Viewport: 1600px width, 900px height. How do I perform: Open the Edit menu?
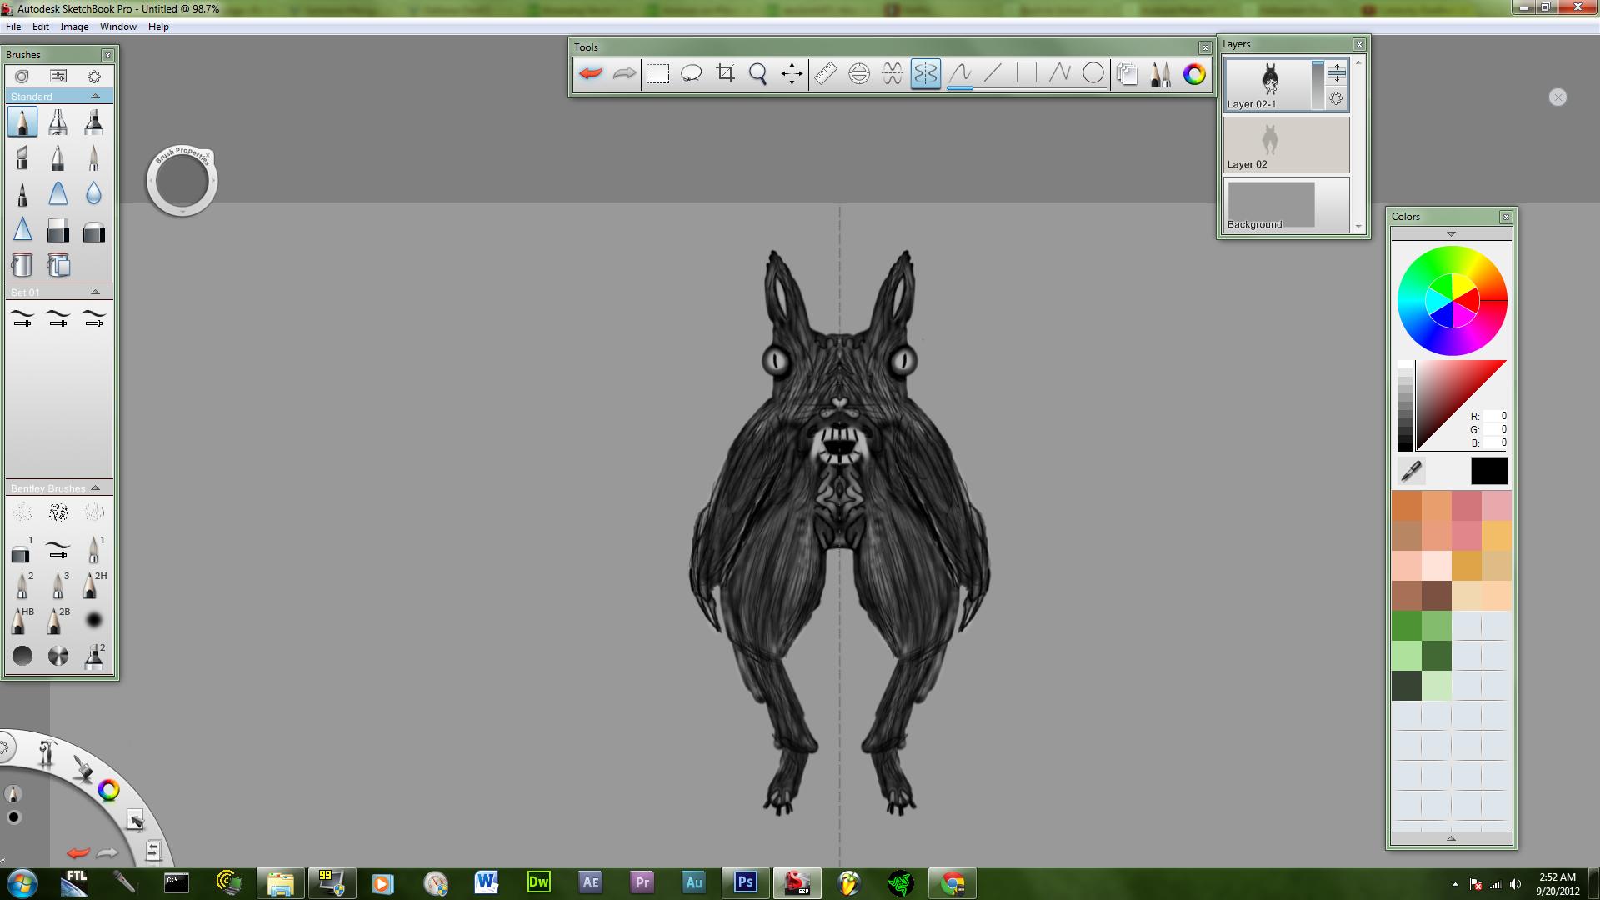tap(41, 27)
